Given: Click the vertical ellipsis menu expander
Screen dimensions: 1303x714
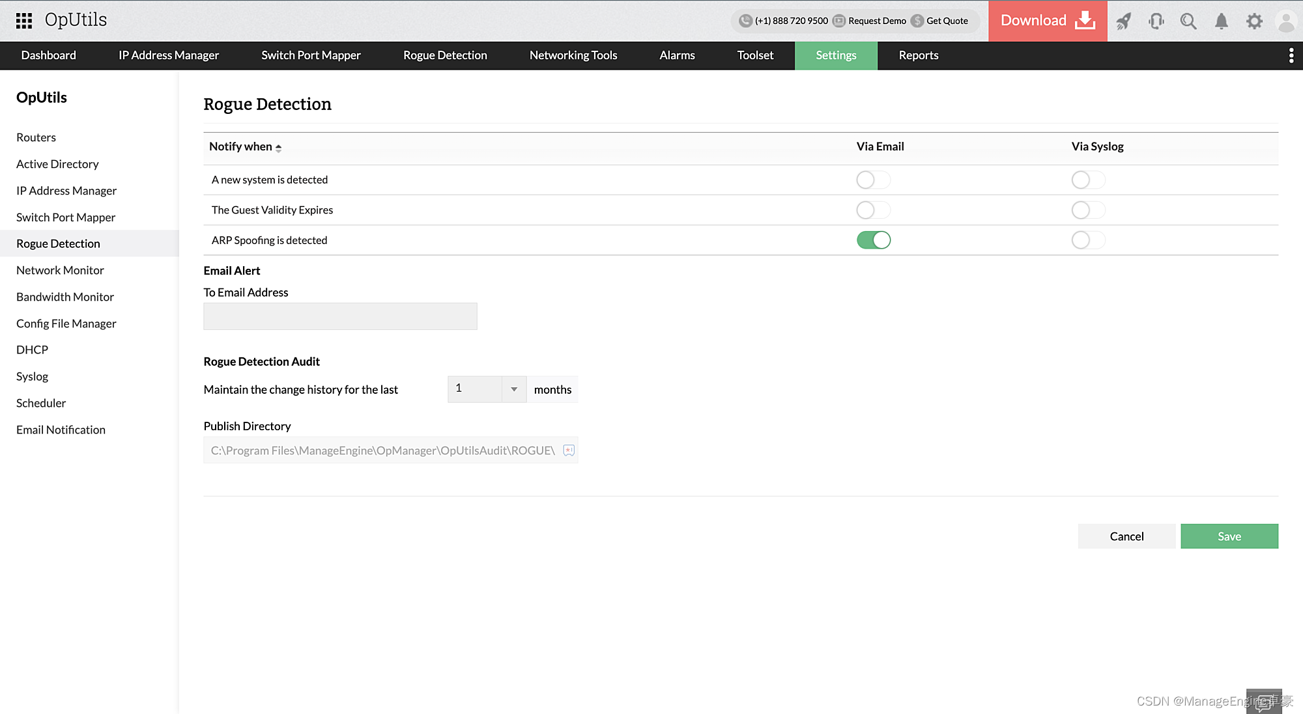Looking at the screenshot, I should tap(1291, 55).
